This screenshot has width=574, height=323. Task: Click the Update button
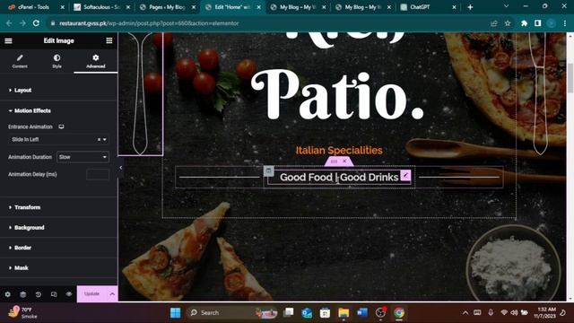tap(91, 293)
